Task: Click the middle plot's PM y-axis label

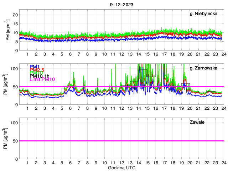Action: [6, 87]
